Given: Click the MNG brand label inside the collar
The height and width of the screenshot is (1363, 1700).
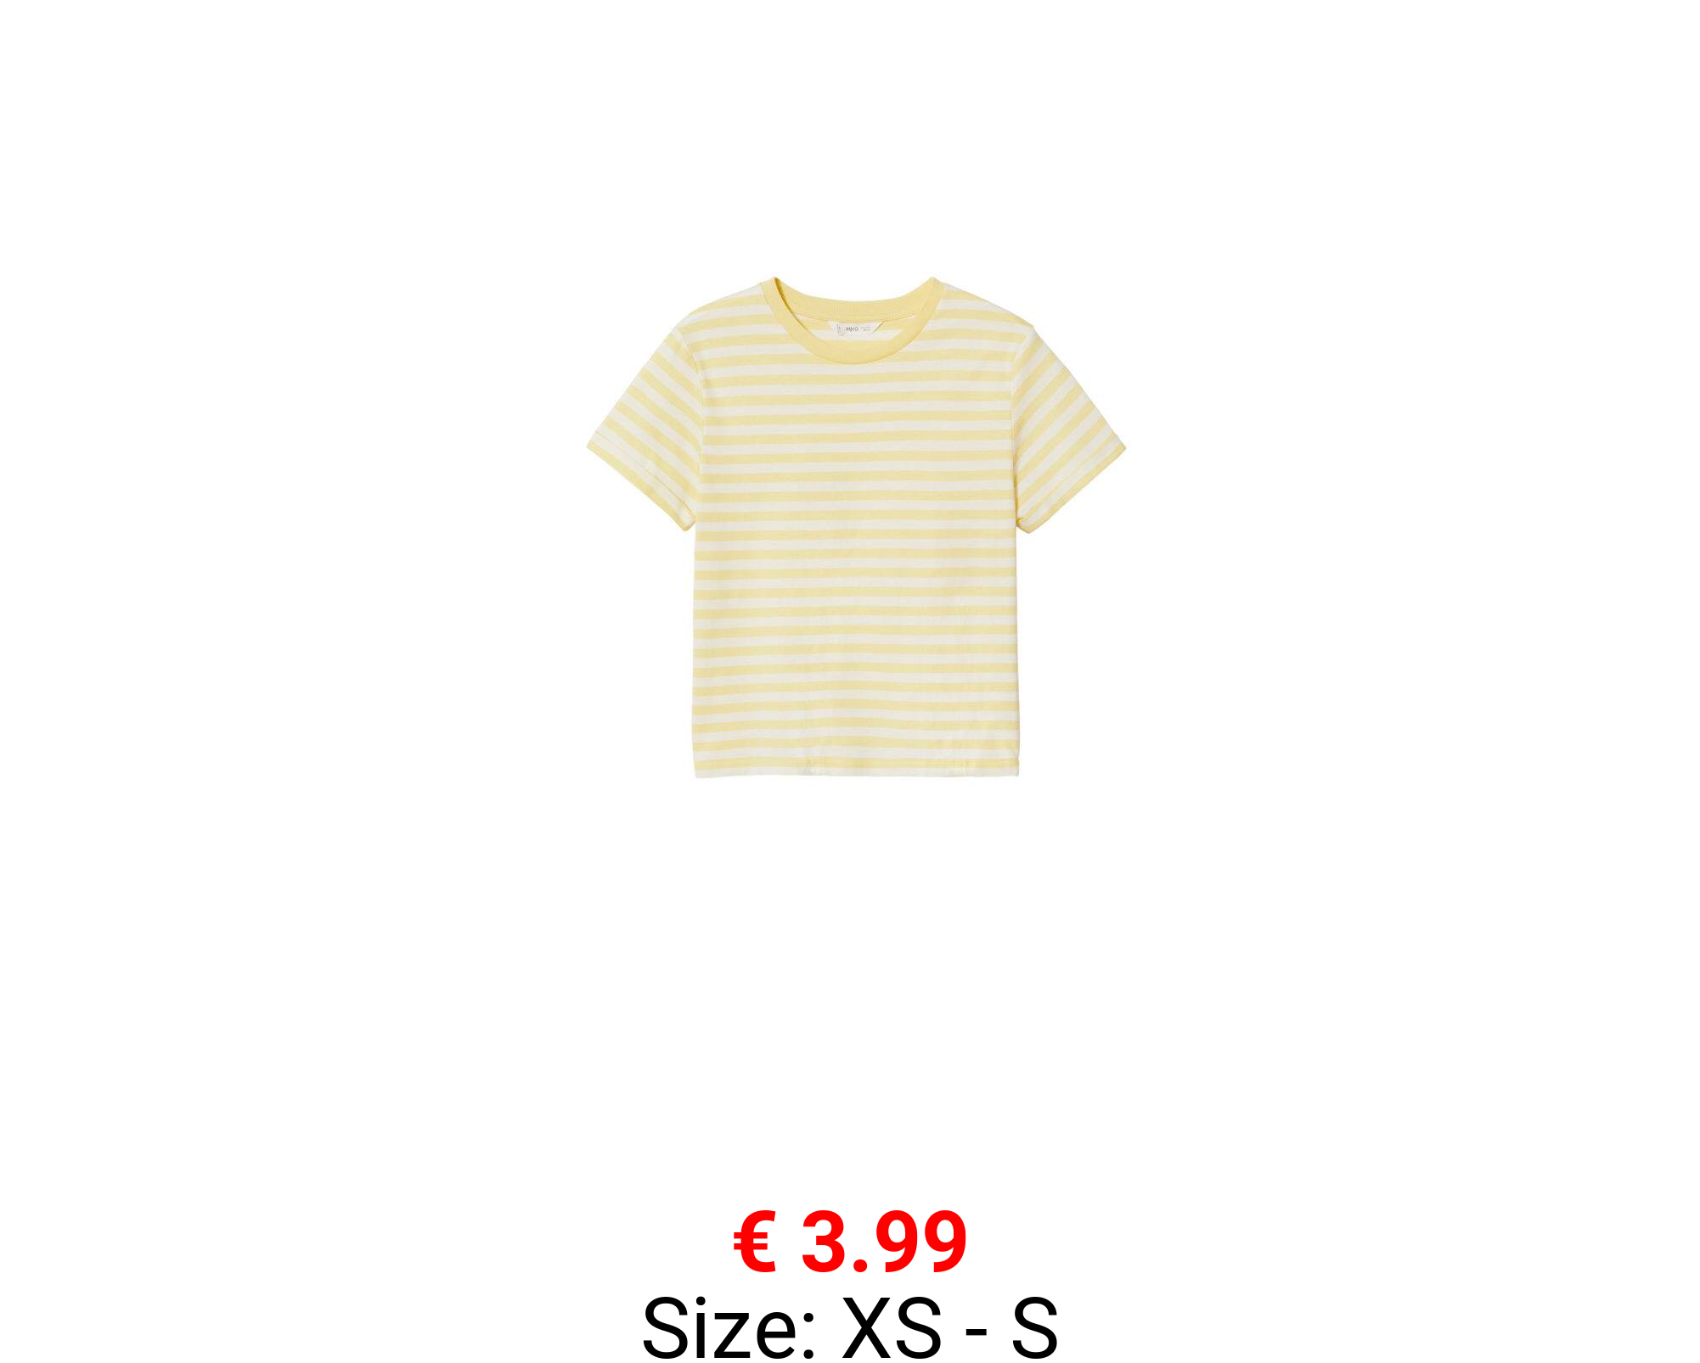Looking at the screenshot, I should click(851, 328).
